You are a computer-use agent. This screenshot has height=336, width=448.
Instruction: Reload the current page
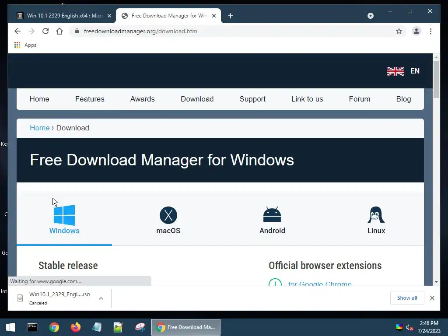(45, 31)
